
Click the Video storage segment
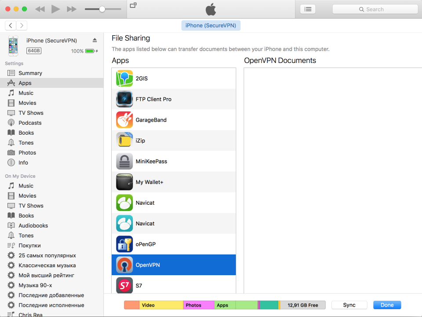click(x=161, y=305)
